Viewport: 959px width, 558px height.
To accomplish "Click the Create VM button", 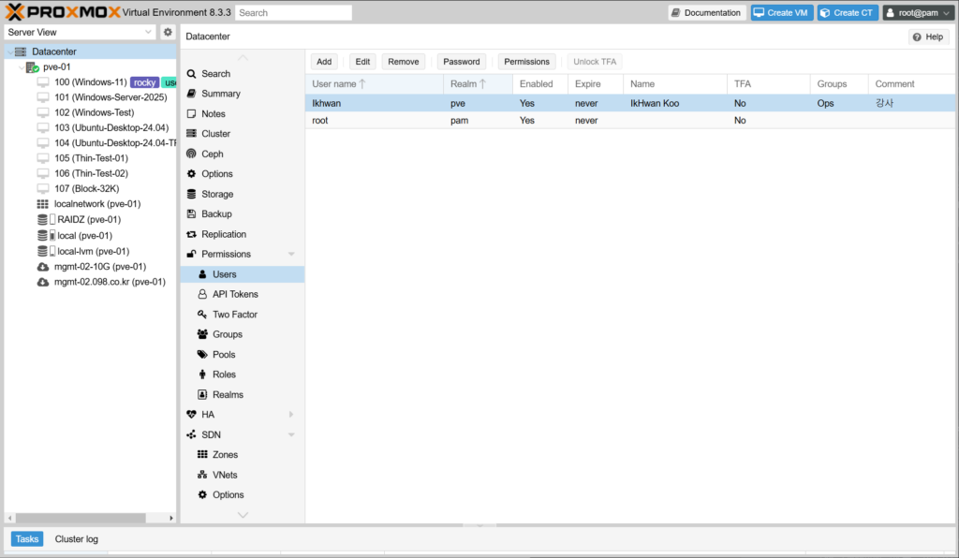I will 782,13.
